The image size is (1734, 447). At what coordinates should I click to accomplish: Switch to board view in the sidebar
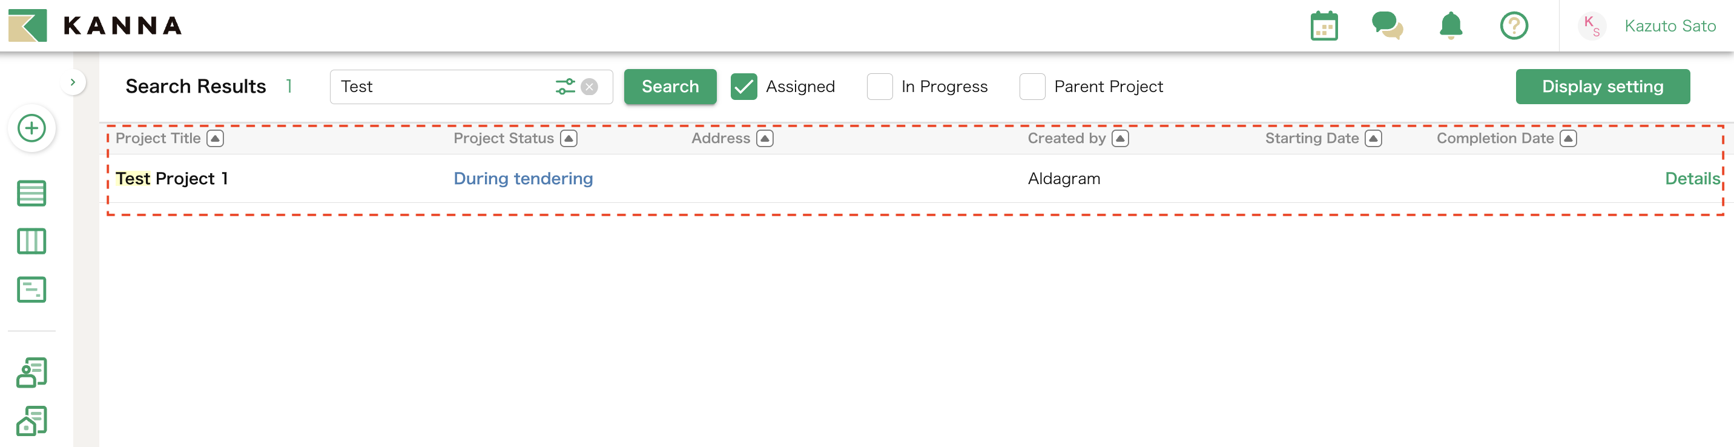pos(31,241)
